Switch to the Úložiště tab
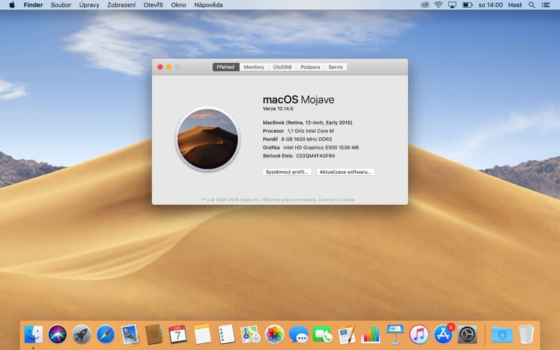 (x=282, y=67)
